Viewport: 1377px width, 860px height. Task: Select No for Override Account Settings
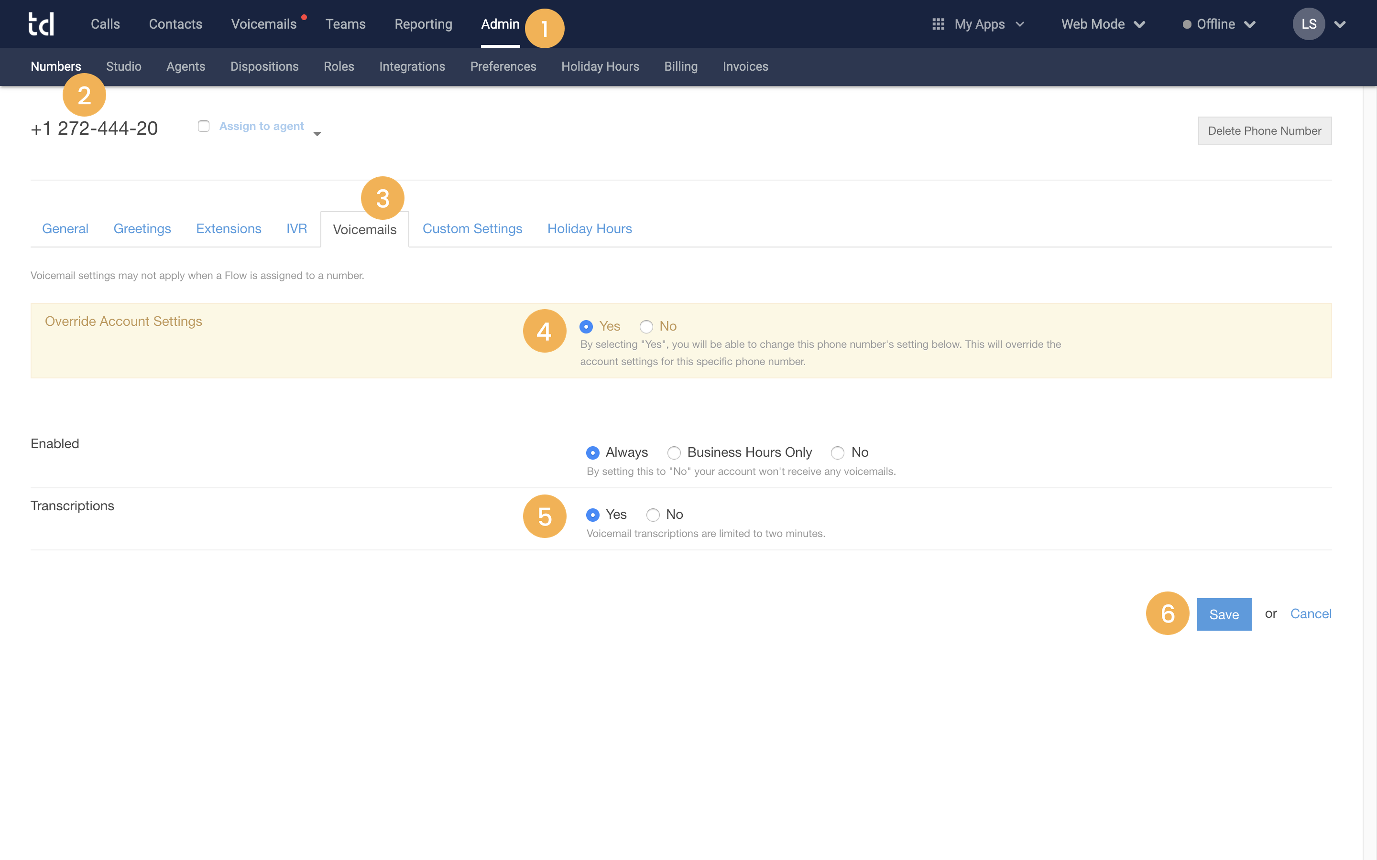[646, 326]
